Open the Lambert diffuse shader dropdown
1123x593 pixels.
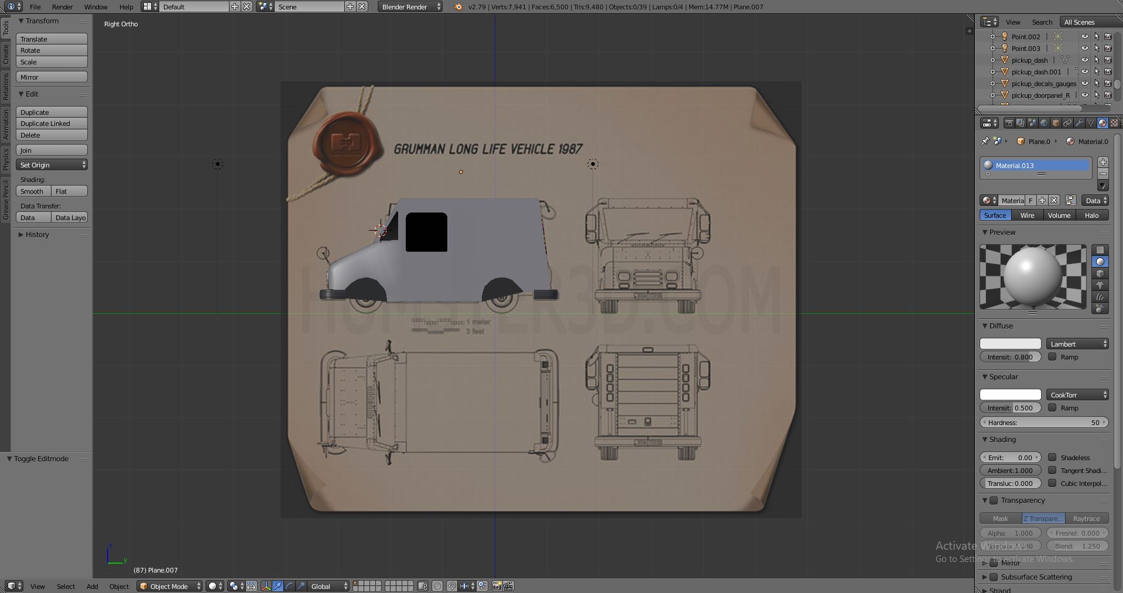click(x=1077, y=344)
